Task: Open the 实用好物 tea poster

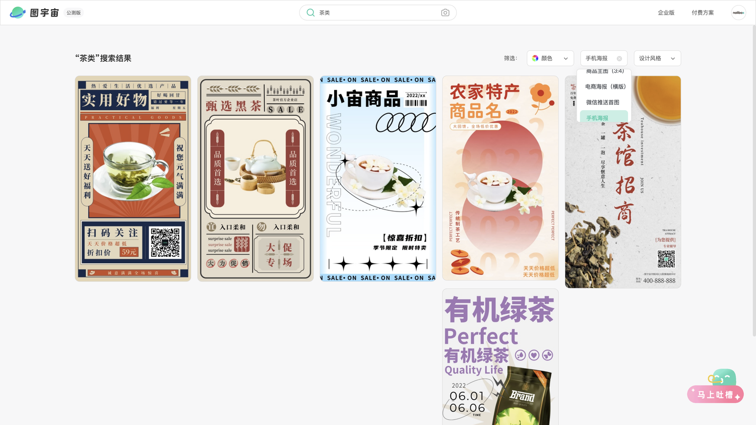Action: coord(133,179)
